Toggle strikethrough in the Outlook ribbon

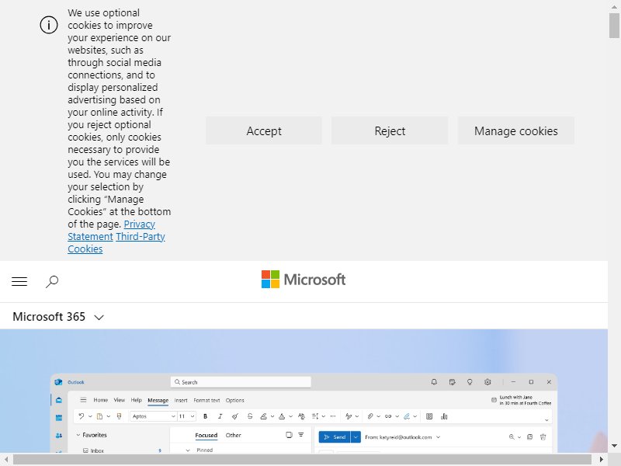pyautogui.click(x=250, y=416)
